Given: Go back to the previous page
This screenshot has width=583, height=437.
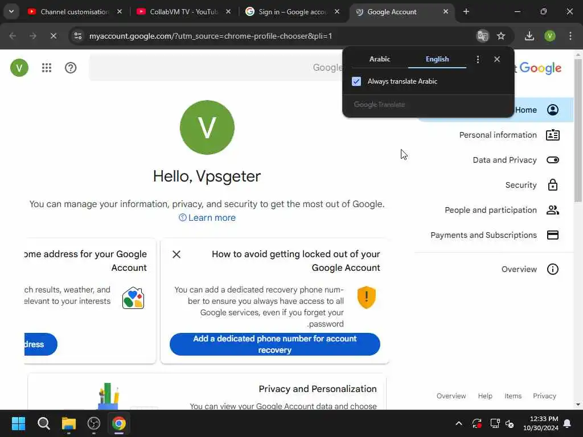Looking at the screenshot, I should [x=13, y=36].
